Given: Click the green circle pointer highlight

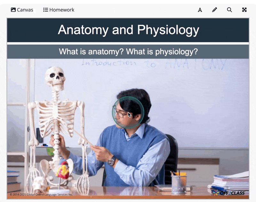Looking at the screenshot, I should tap(128, 112).
